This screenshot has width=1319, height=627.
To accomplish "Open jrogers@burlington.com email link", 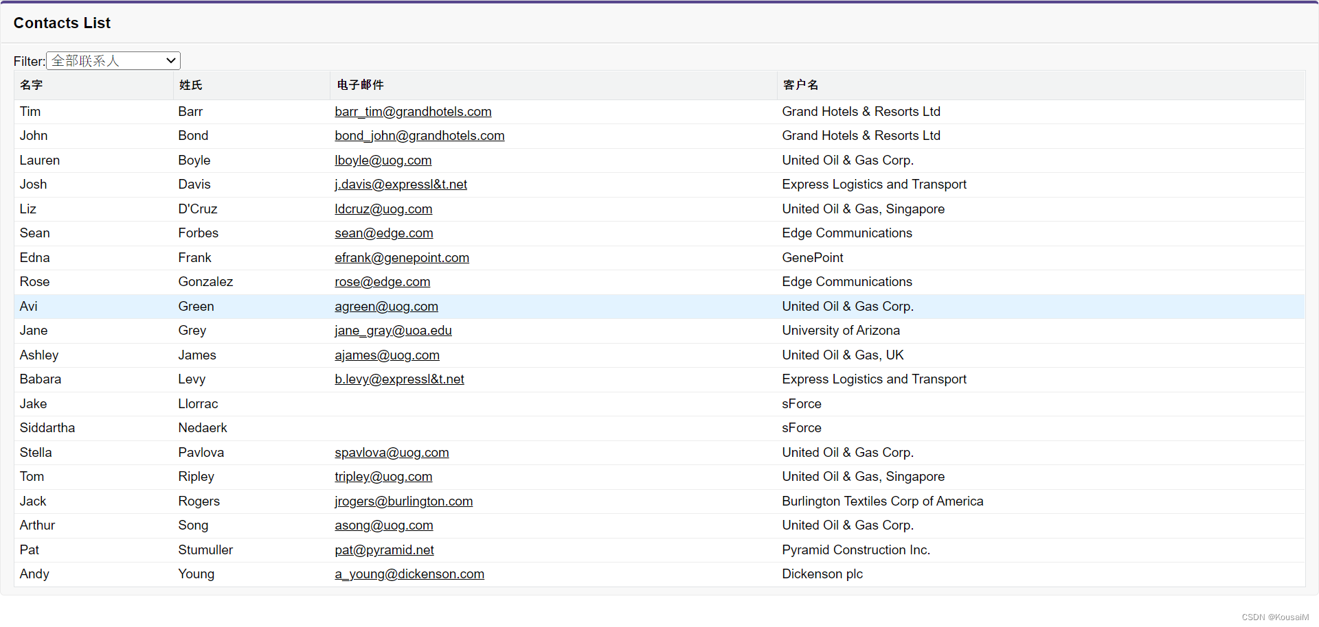I will [403, 501].
